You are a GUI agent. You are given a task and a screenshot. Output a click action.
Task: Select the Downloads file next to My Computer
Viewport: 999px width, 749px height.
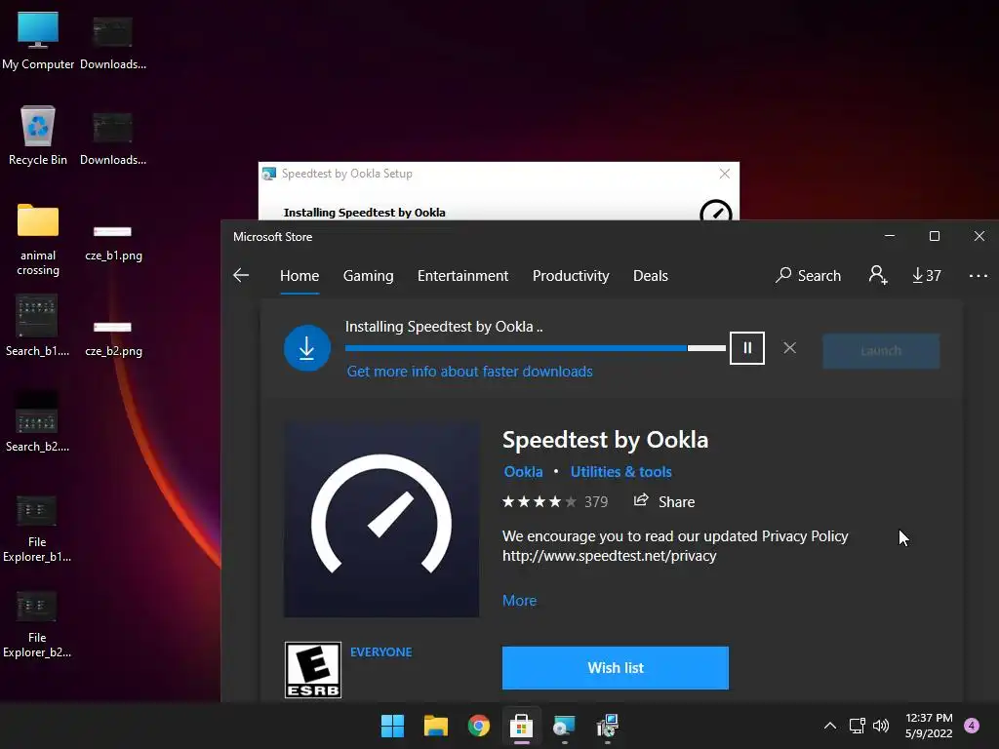[113, 43]
